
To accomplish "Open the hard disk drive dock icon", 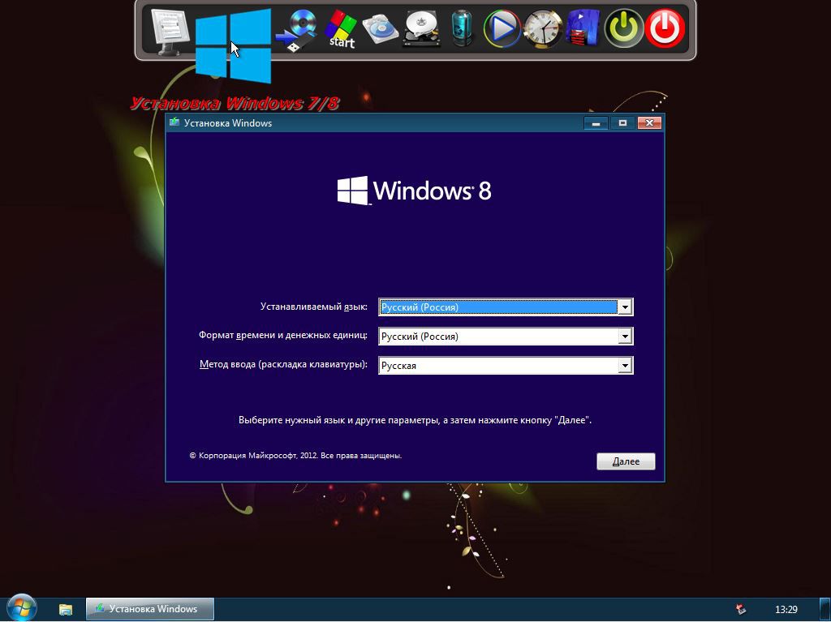I will coord(422,30).
